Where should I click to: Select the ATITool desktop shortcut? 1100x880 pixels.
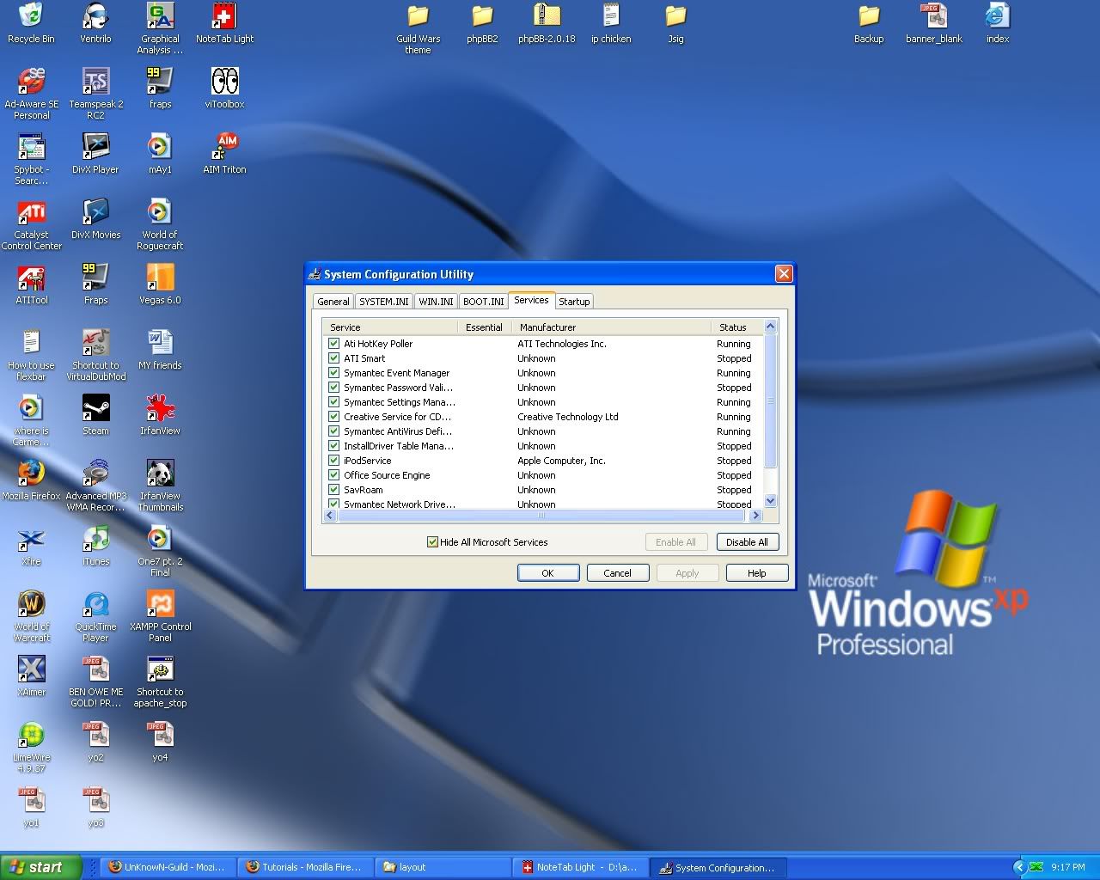pyautogui.click(x=32, y=284)
